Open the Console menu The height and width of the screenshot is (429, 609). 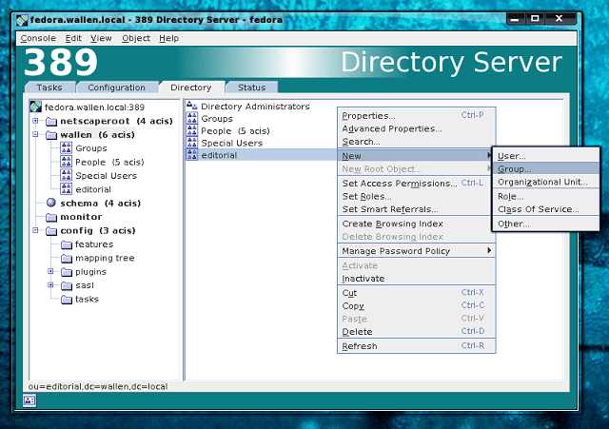coord(38,38)
